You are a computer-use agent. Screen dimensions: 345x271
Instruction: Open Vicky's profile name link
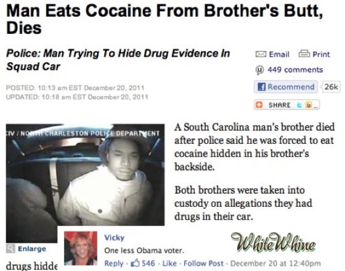[x=115, y=238]
